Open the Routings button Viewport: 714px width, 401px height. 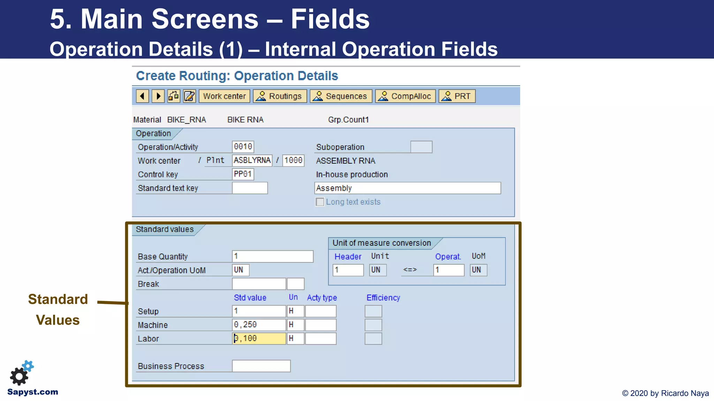tap(280, 96)
